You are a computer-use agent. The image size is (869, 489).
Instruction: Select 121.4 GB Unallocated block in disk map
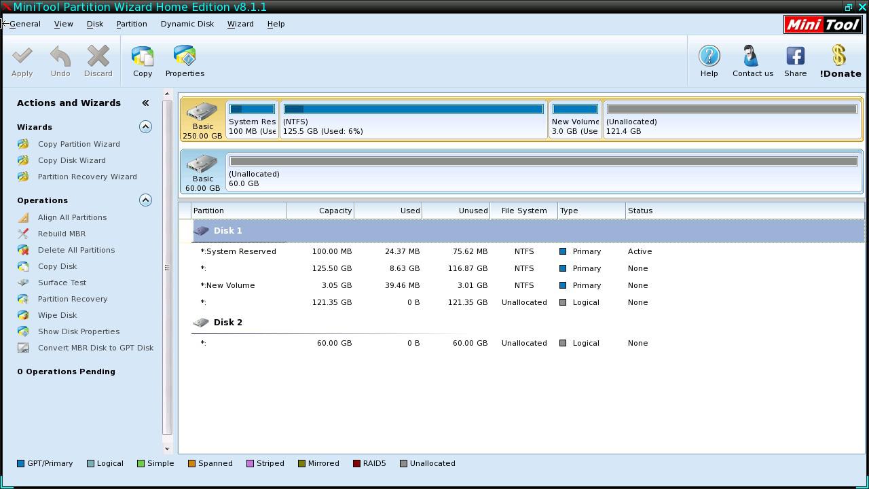[x=732, y=119]
